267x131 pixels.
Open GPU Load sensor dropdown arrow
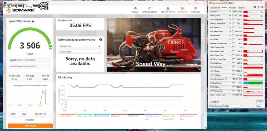[230, 40]
